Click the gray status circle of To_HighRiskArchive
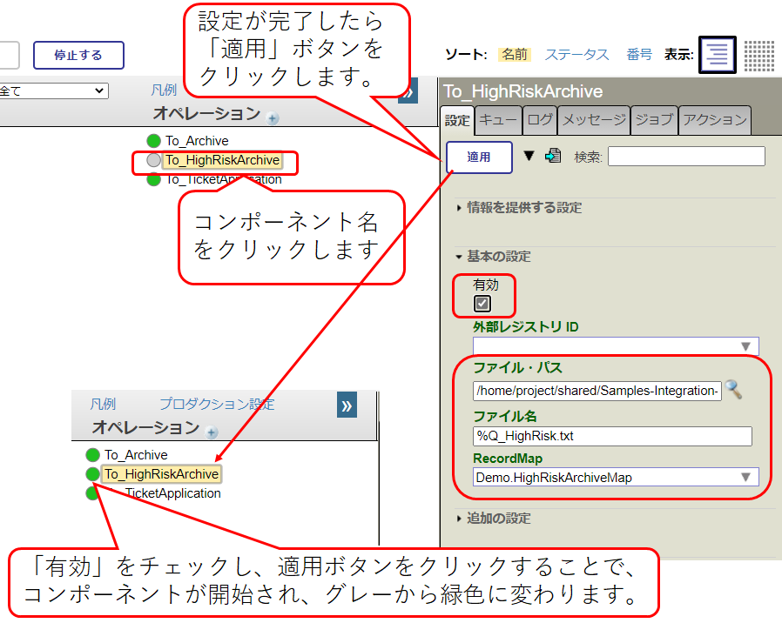The height and width of the screenshot is (623, 782). tap(154, 160)
